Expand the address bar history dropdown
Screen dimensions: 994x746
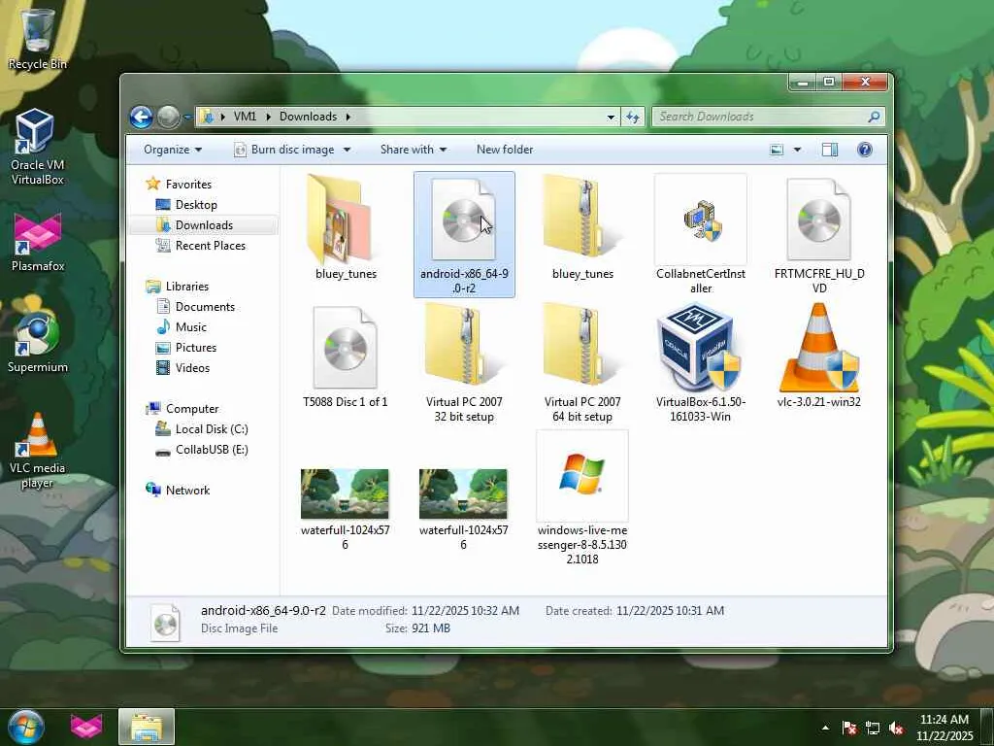tap(611, 117)
